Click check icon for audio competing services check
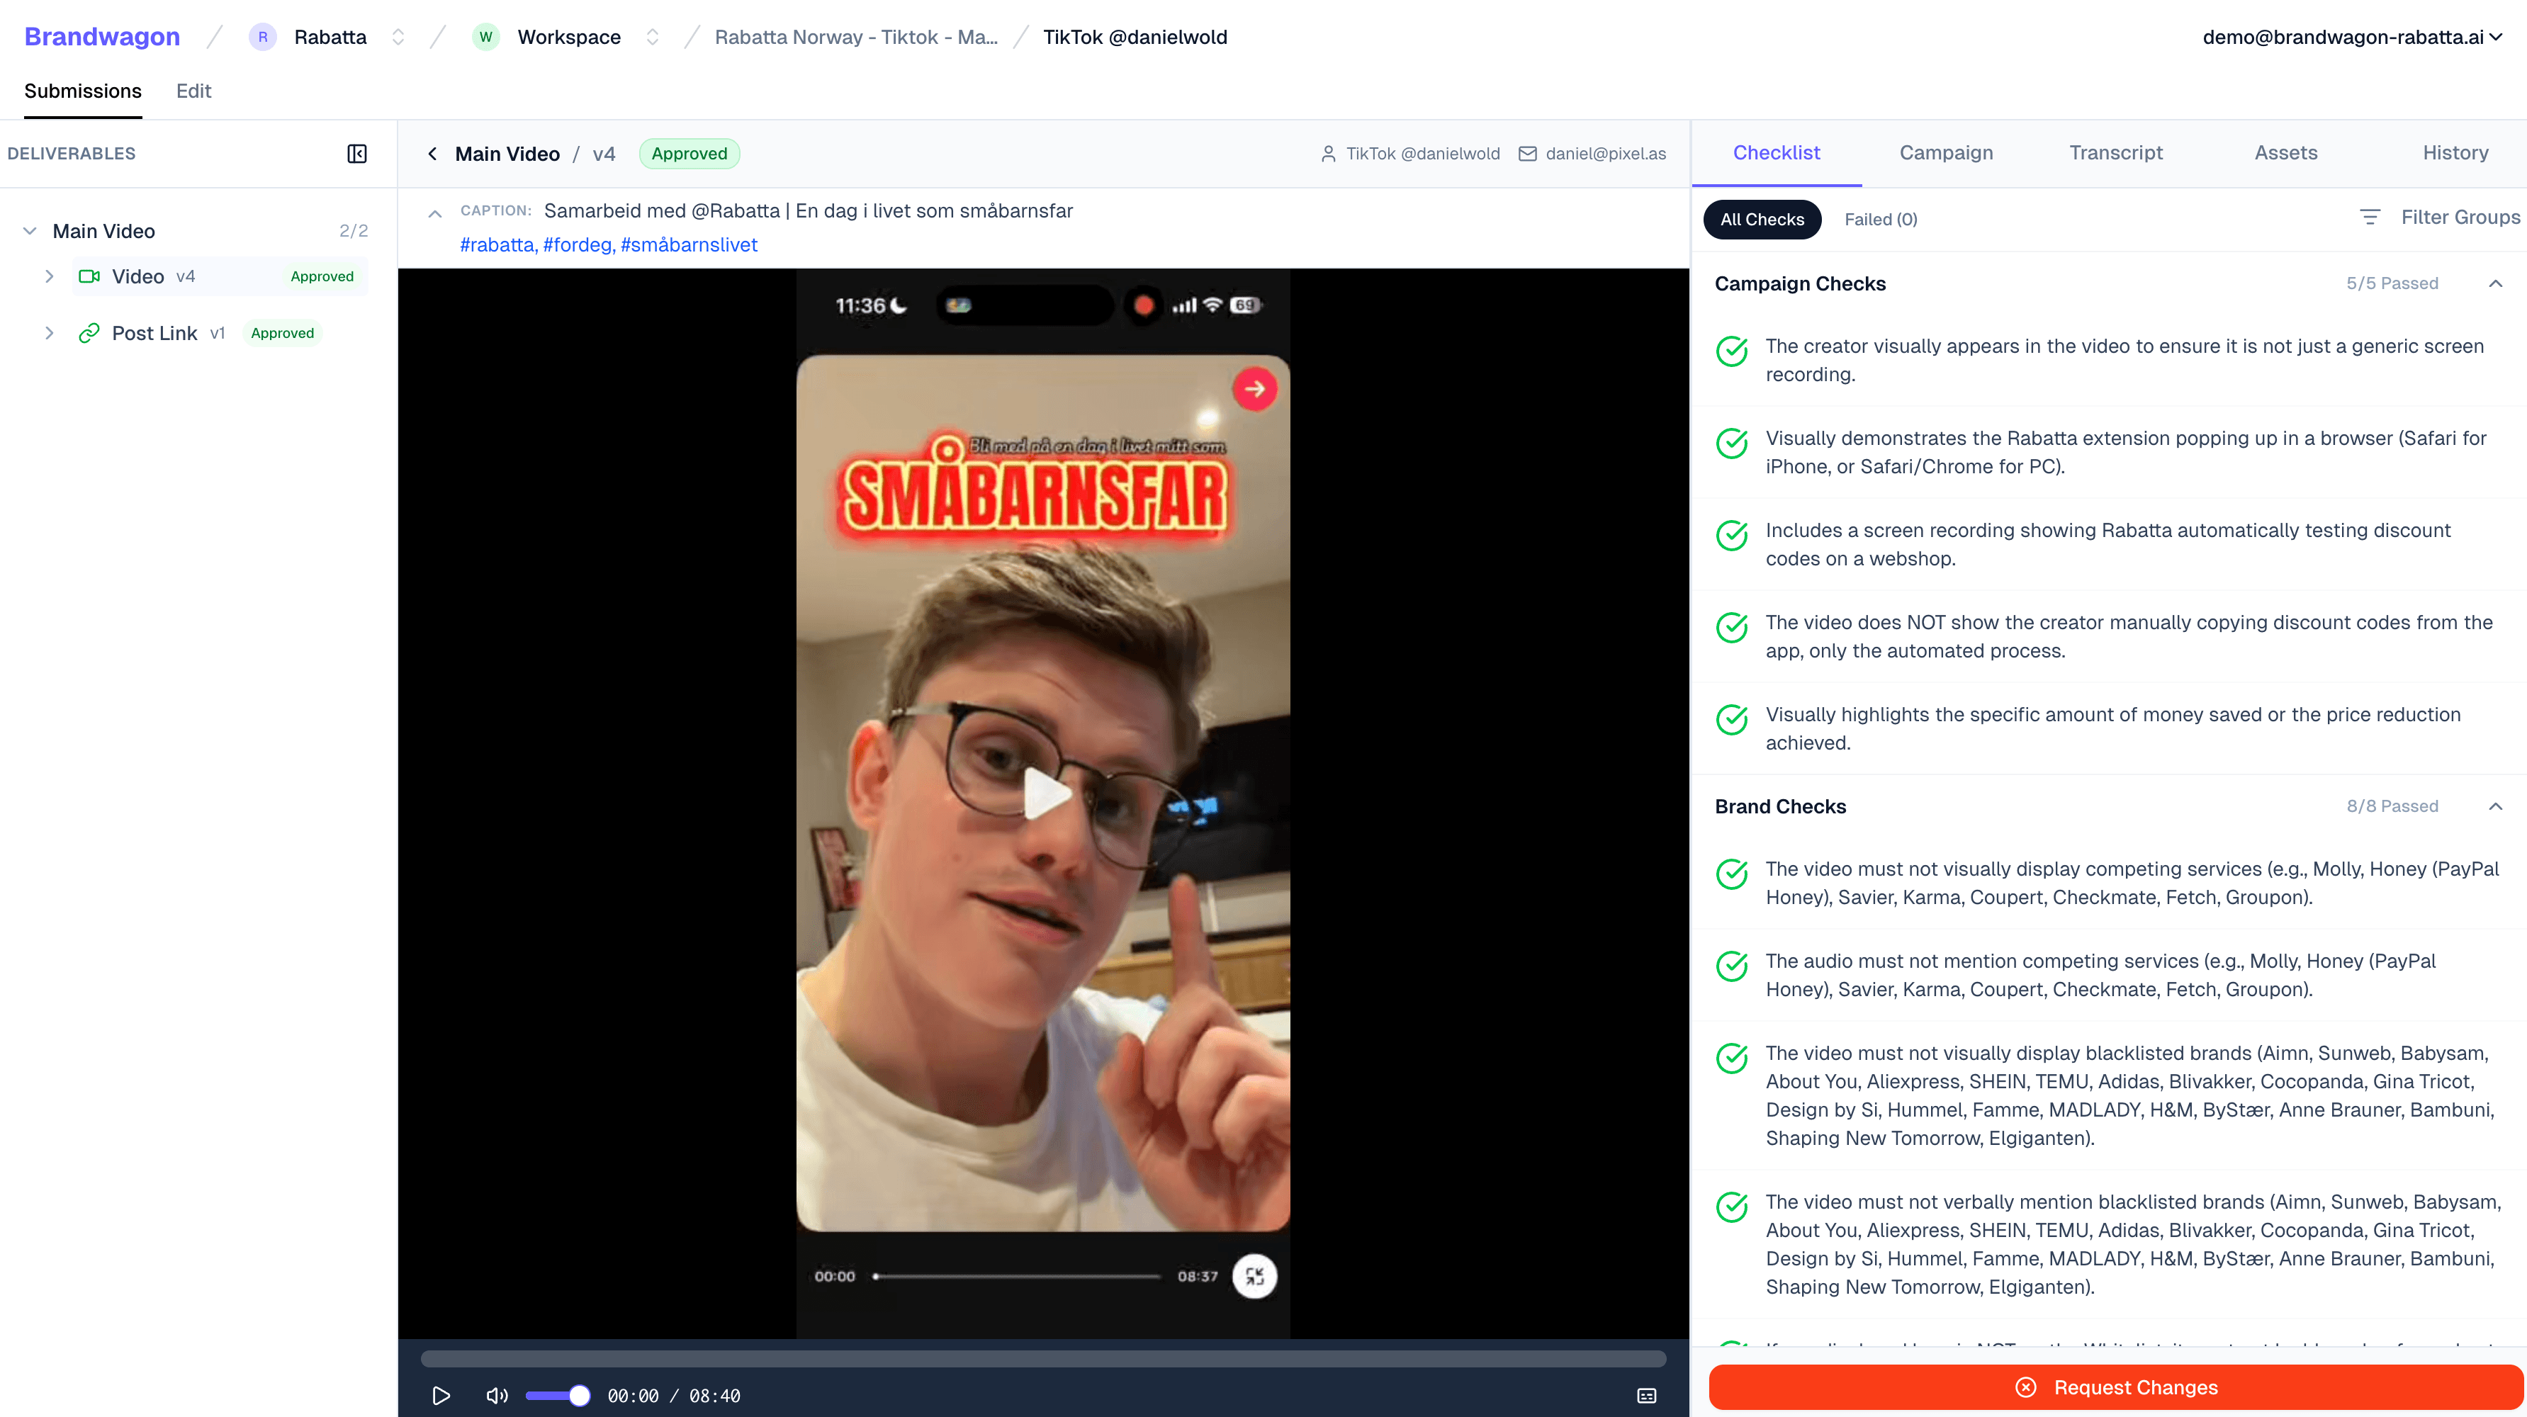Viewport: 2527px width, 1417px height. (1731, 966)
